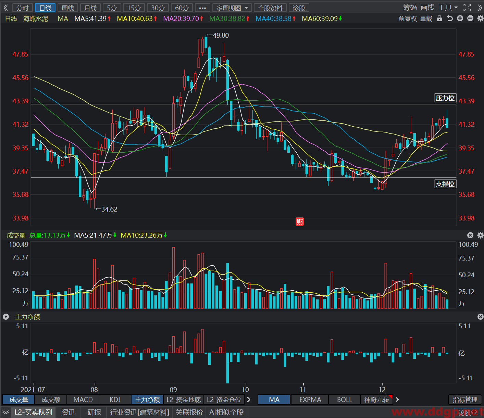This screenshot has height=418, width=484.
Task: Open 关联报价 related quotes tab
Action: 189,412
